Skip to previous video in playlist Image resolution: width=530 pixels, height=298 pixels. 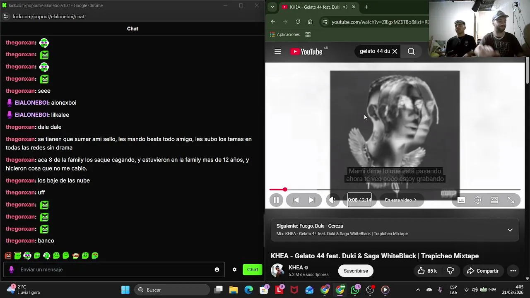pos(296,200)
